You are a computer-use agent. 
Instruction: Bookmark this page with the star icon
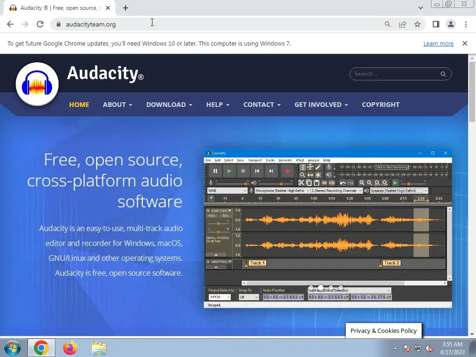tap(417, 24)
